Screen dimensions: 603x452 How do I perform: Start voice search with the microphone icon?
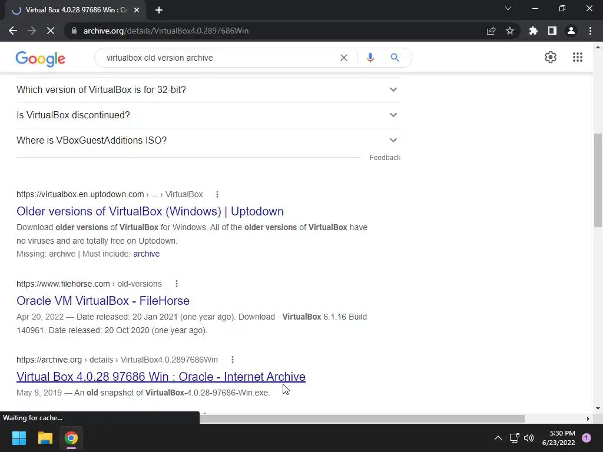tap(370, 58)
